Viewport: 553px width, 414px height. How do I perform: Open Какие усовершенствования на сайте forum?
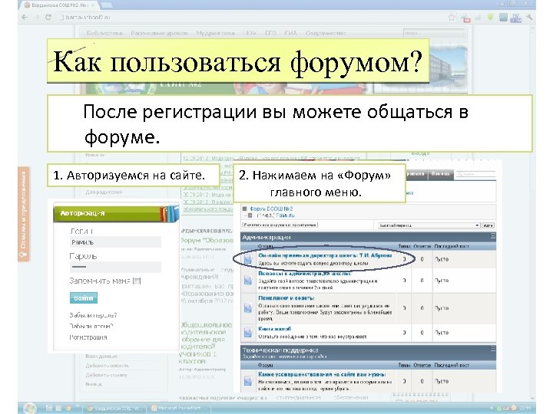point(322,374)
